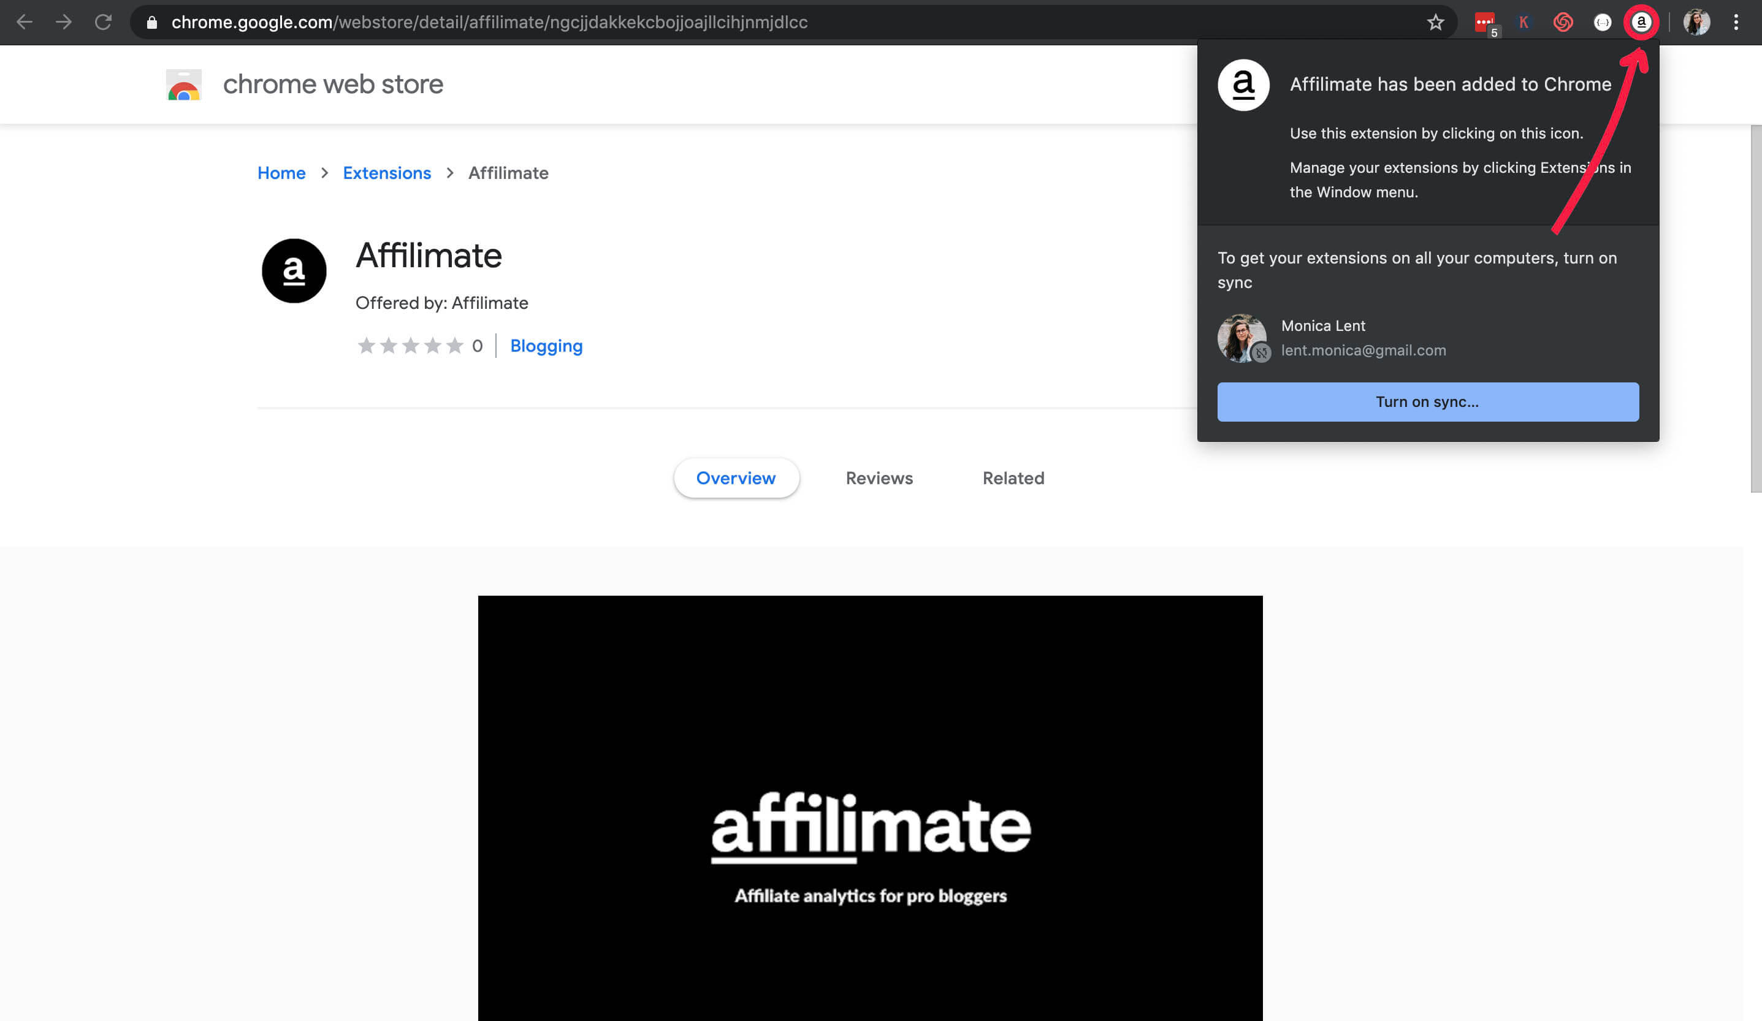Open the Chrome three-dot menu

[x=1736, y=22]
